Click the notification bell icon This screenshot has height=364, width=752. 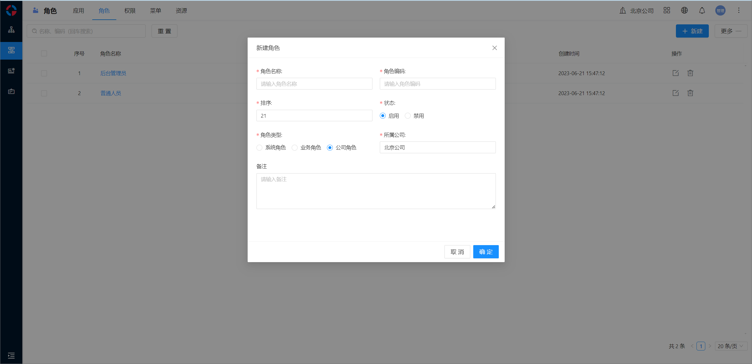point(702,11)
